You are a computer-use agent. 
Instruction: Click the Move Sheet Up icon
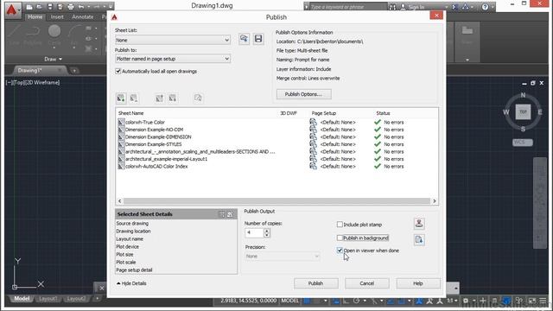(159, 98)
